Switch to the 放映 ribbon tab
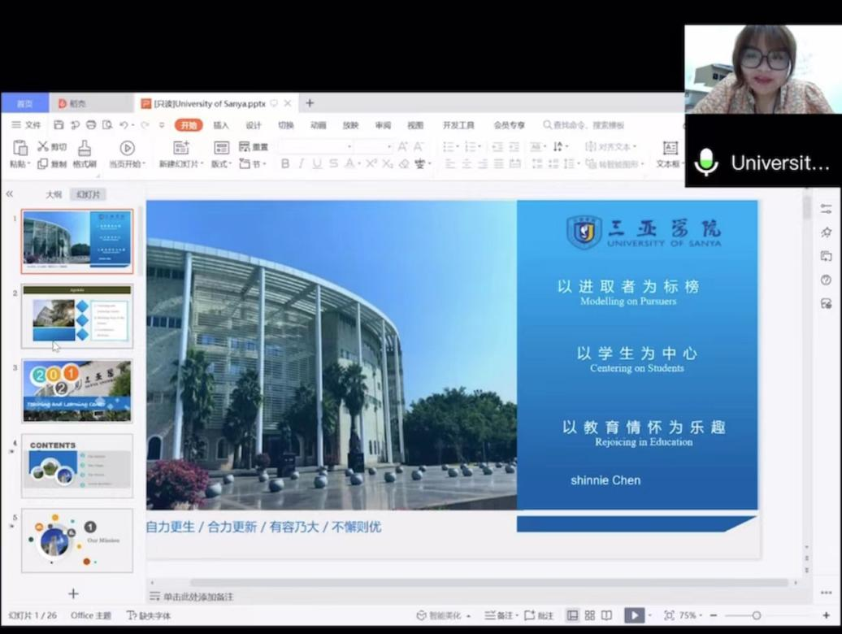 pyautogui.click(x=351, y=125)
